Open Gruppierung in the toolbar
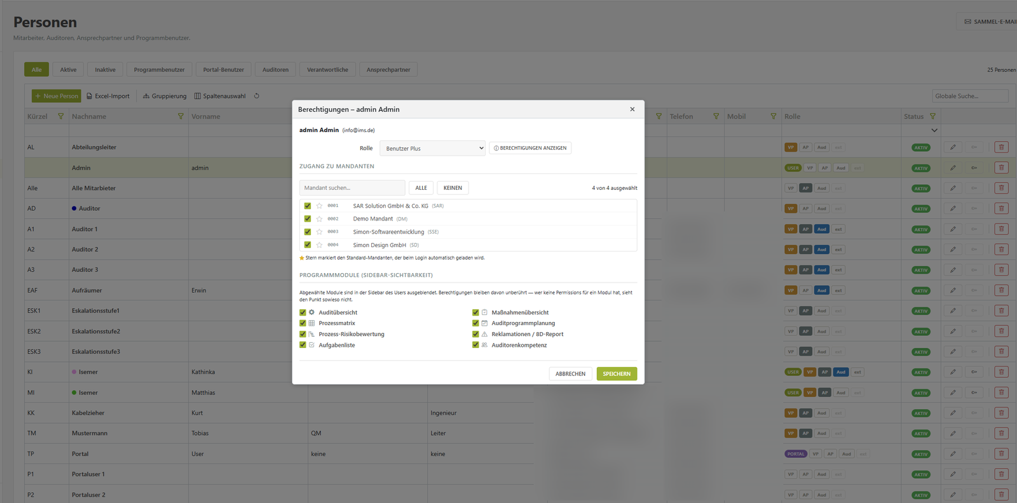This screenshot has height=503, width=1017. pyautogui.click(x=165, y=96)
